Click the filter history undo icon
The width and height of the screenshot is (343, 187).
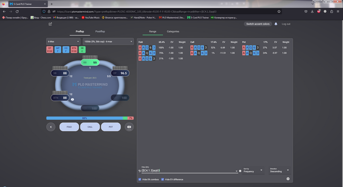(139, 171)
